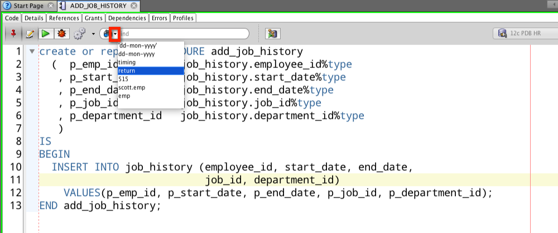
Task: Run the procedure with green play button
Action: (x=46, y=34)
